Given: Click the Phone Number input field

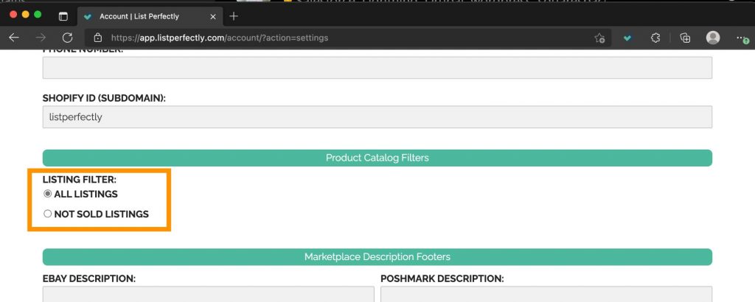Looking at the screenshot, I should (x=377, y=68).
